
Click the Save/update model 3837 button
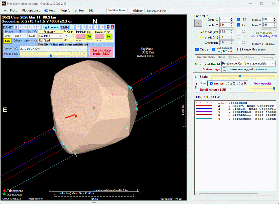[x=101, y=52]
